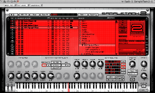The width and height of the screenshot is (155, 93).
Task: Select part number 16 button
Action: [12, 54]
